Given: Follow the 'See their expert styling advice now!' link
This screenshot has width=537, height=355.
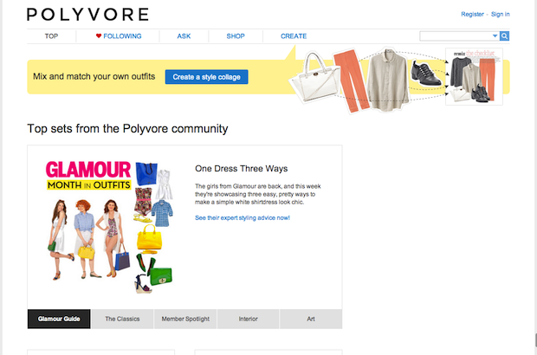Looking at the screenshot, I should point(243,217).
